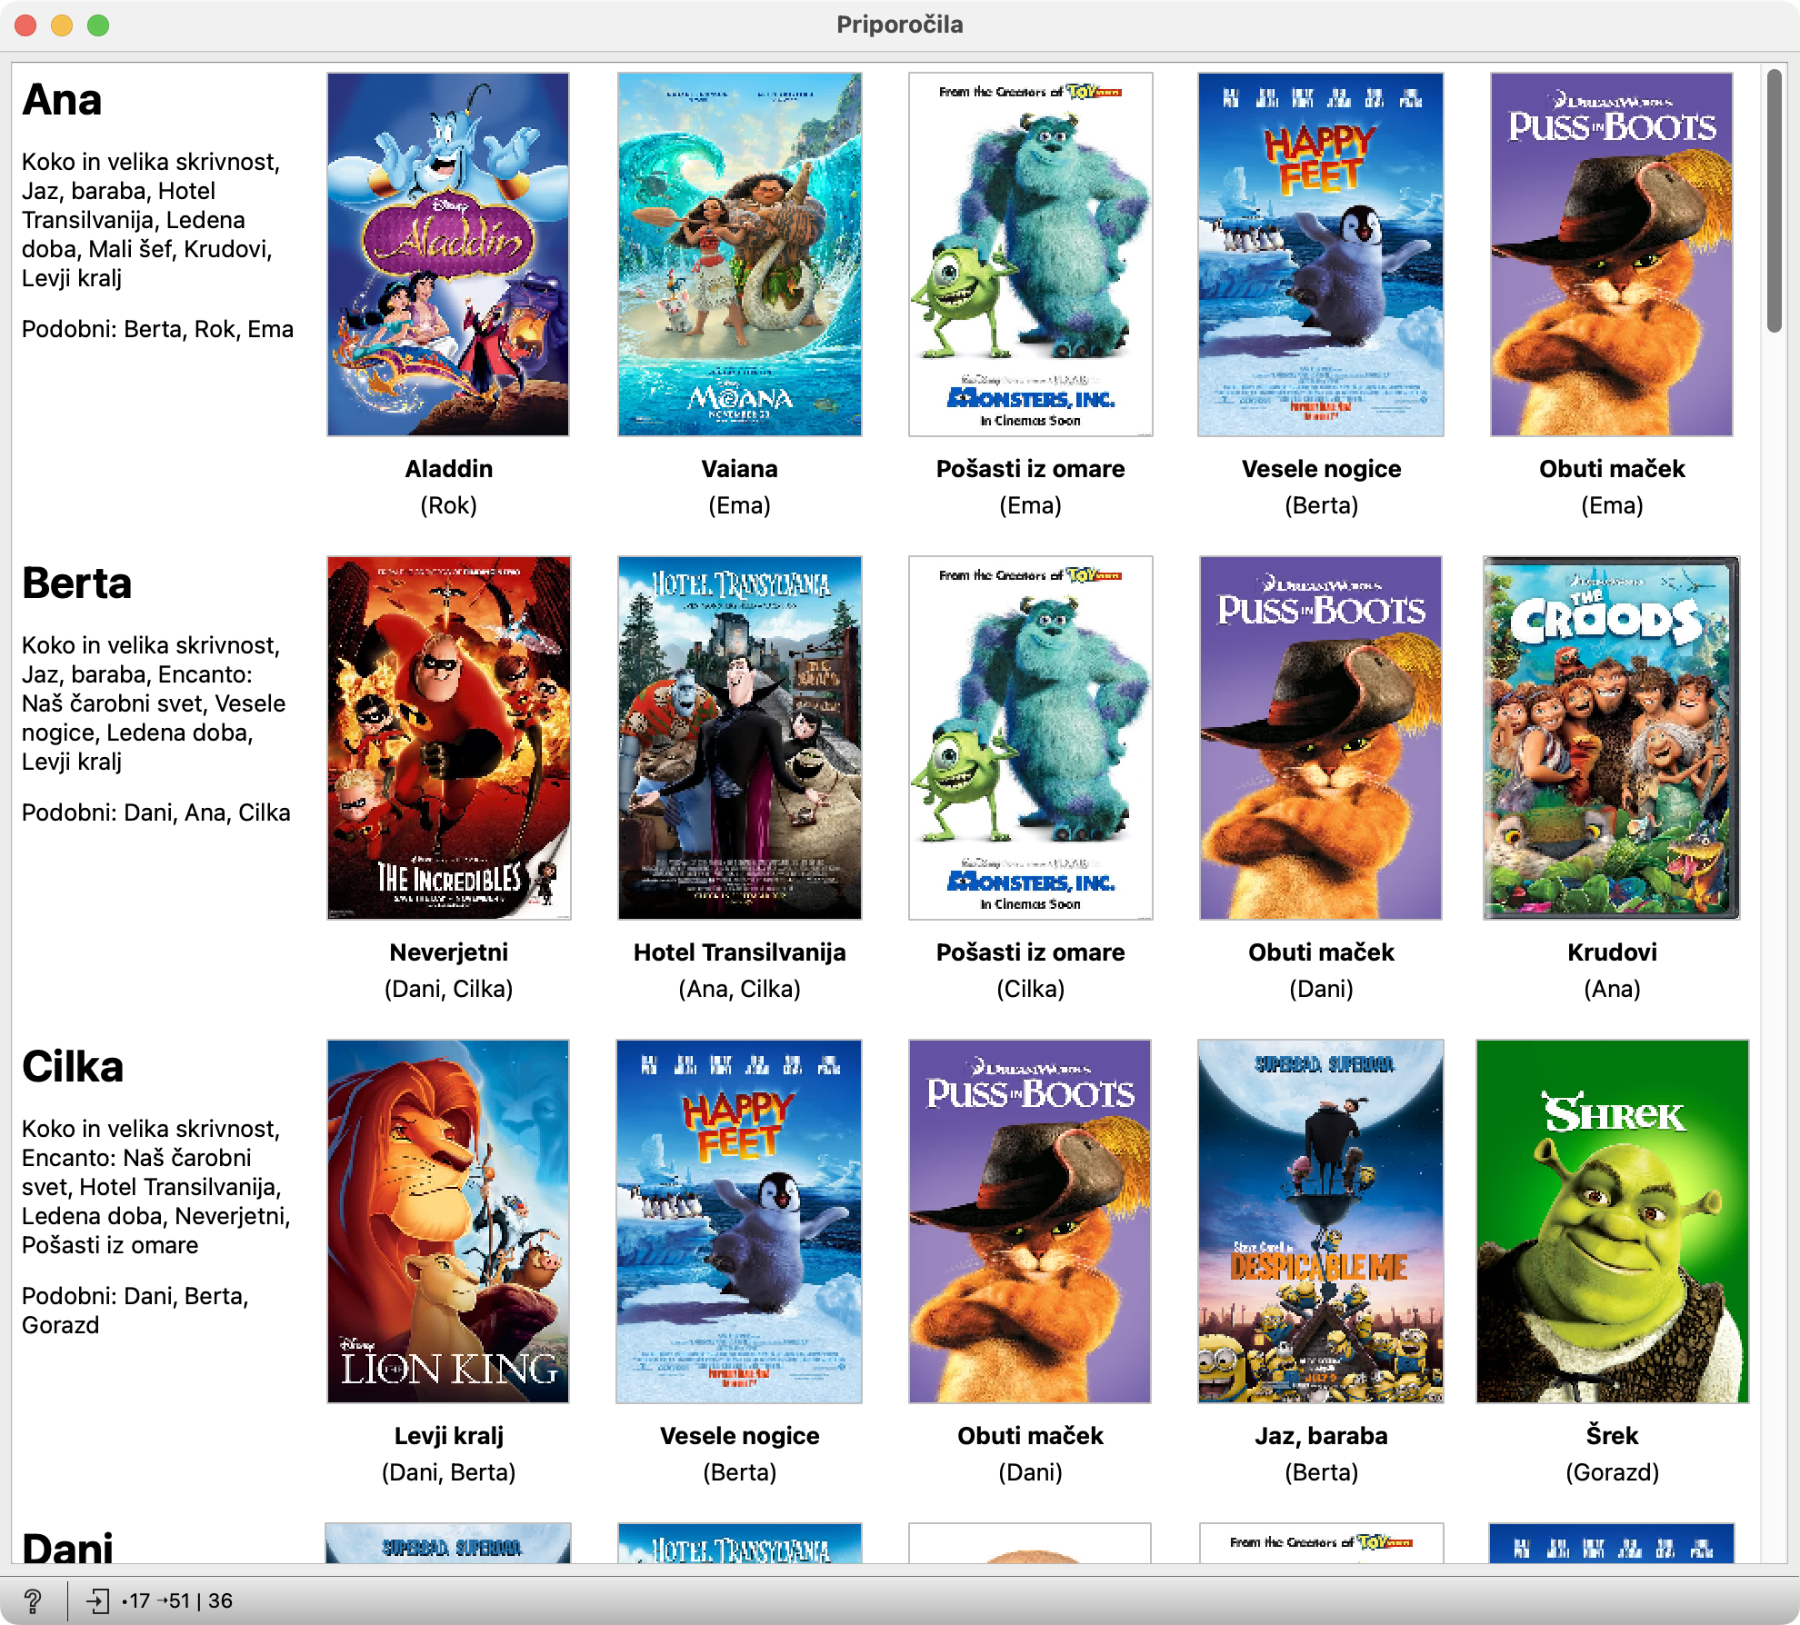Image resolution: width=1800 pixels, height=1625 pixels.
Task: Open the Hotel Transylvania poster for Berta
Action: click(739, 738)
